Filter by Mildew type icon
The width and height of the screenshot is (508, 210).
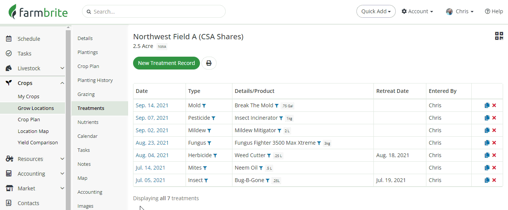(209, 131)
